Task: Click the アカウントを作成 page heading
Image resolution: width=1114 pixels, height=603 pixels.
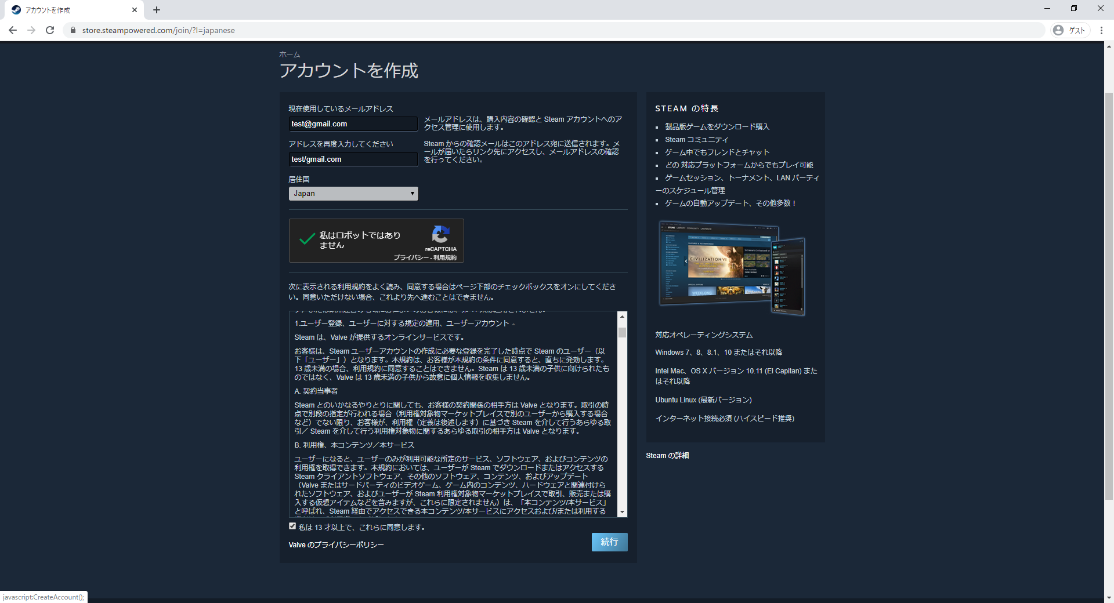Action: point(349,71)
